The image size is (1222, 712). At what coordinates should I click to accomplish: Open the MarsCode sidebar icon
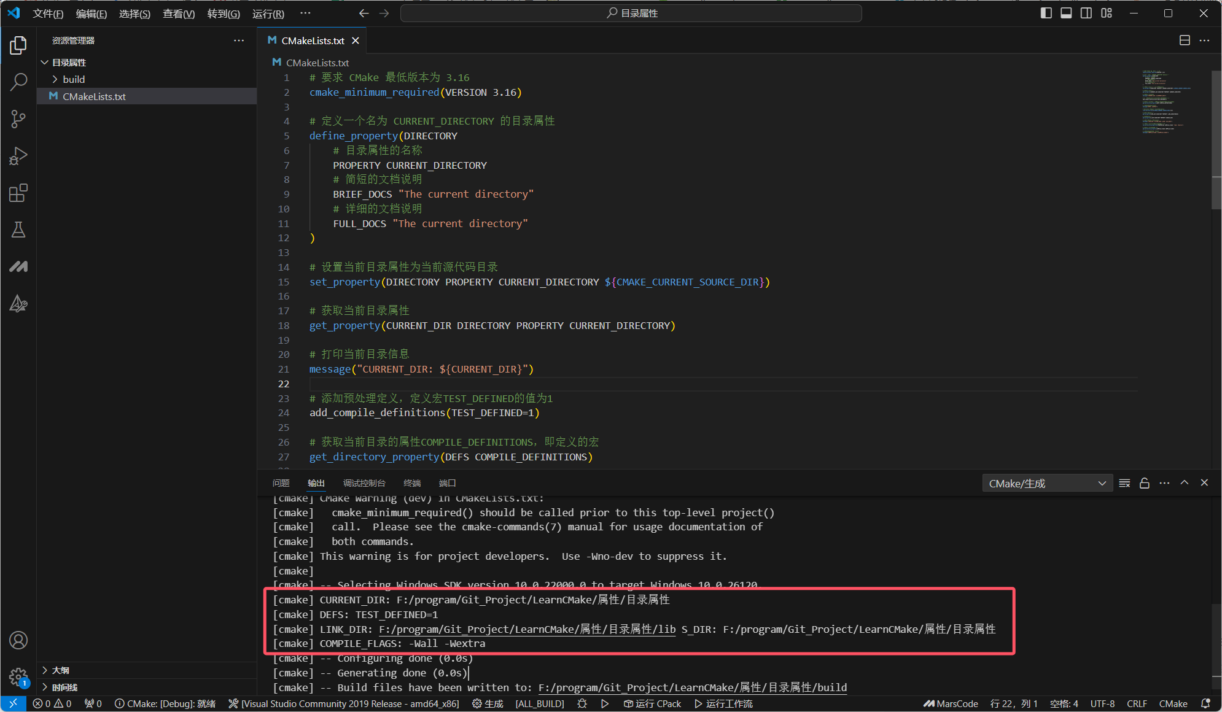(x=18, y=266)
